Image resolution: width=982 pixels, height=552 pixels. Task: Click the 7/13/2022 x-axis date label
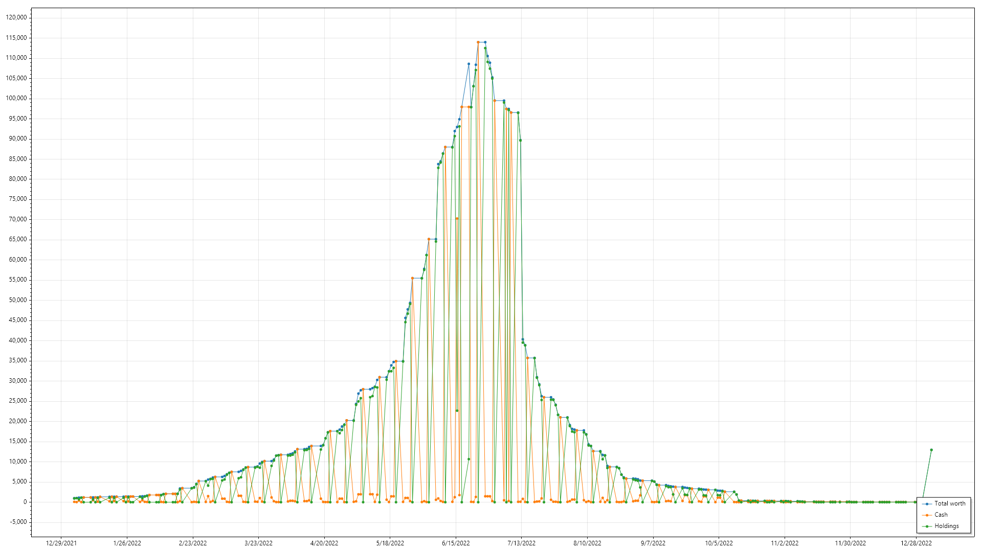(x=521, y=543)
